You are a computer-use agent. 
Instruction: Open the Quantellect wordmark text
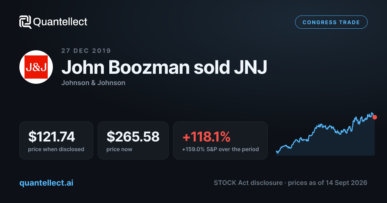60,22
